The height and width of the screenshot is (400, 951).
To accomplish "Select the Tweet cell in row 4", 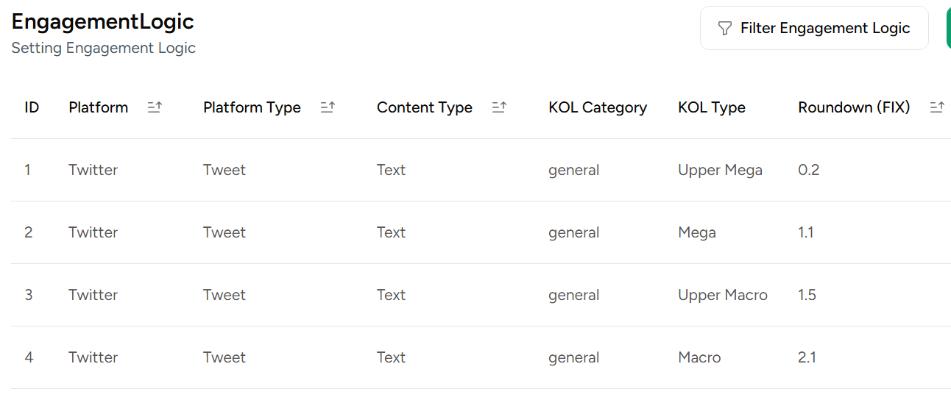I will coord(225,357).
